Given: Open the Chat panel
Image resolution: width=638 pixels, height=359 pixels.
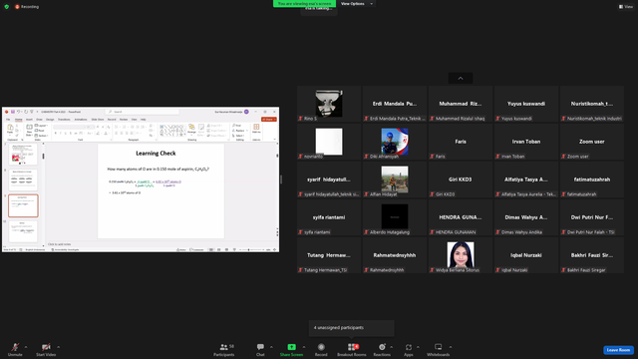Looking at the screenshot, I should [260, 349].
